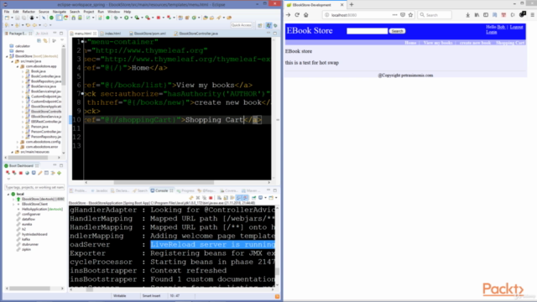Toggle show console on standard error change

[246, 198]
